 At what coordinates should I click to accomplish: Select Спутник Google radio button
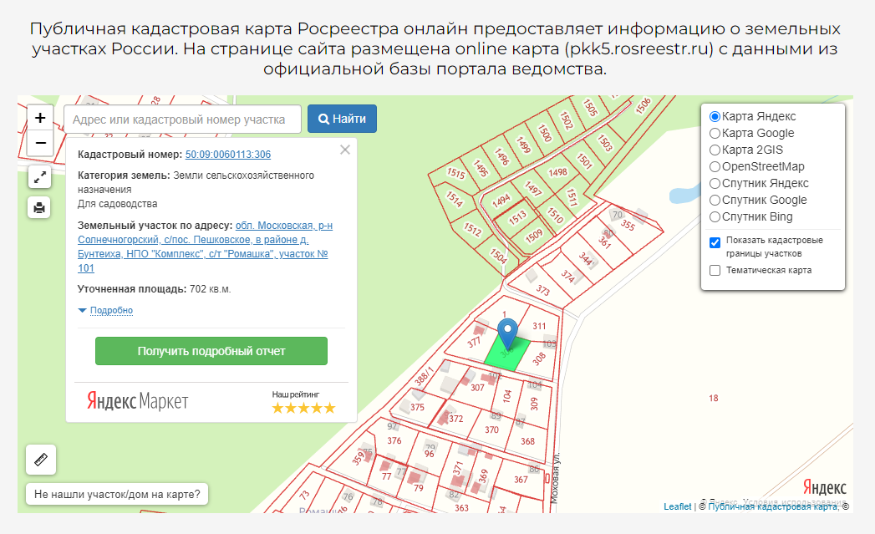tap(715, 201)
